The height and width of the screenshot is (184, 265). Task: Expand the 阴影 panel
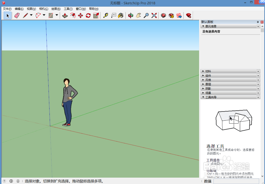[203, 89]
